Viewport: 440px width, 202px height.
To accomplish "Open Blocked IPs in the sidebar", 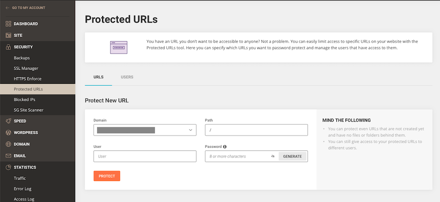I will click(25, 99).
